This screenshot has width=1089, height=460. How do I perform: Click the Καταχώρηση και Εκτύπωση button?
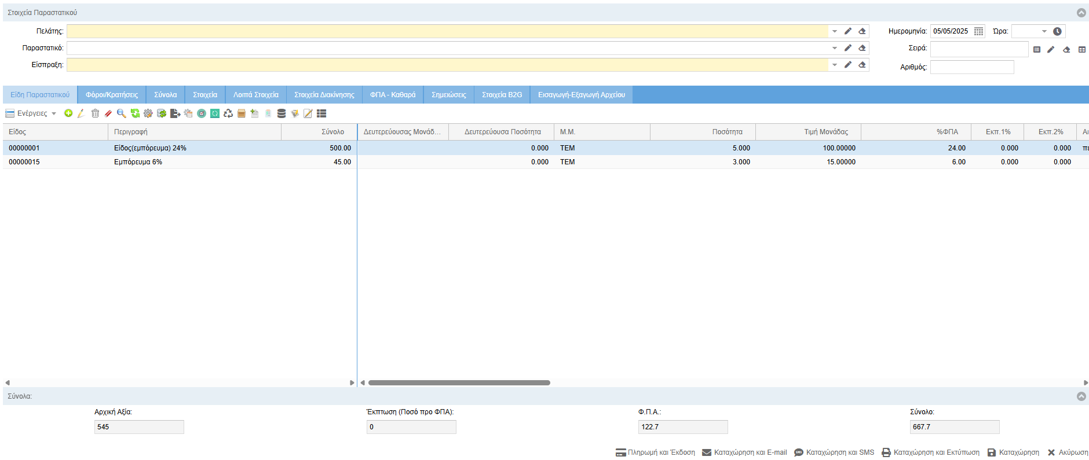pyautogui.click(x=931, y=452)
